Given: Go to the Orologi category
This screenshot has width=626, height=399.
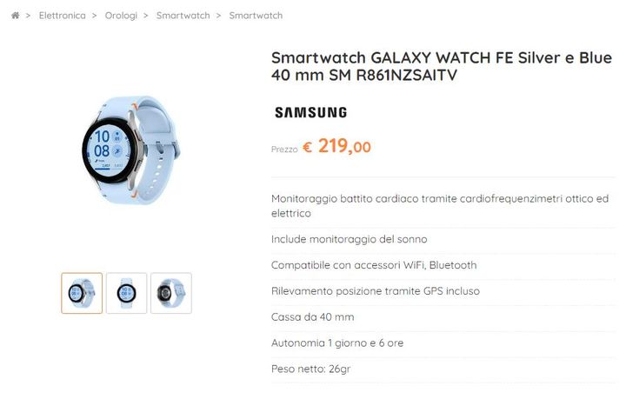Looking at the screenshot, I should pyautogui.click(x=121, y=16).
